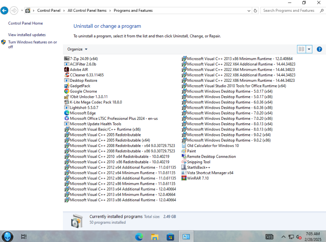Open File Explorer from the taskbar
Viewport: 326px width, 242px height.
155,237
